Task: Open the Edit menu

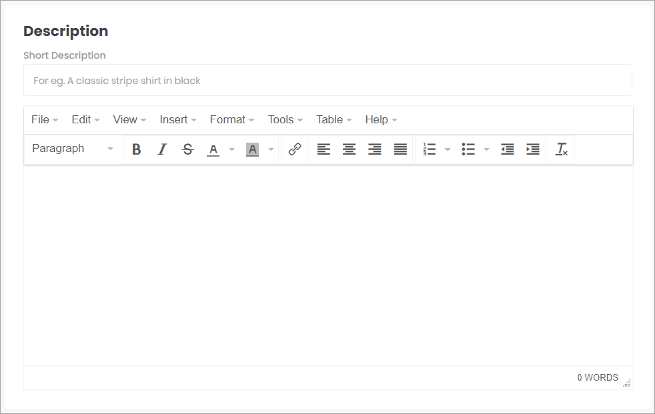Action: pyautogui.click(x=85, y=120)
